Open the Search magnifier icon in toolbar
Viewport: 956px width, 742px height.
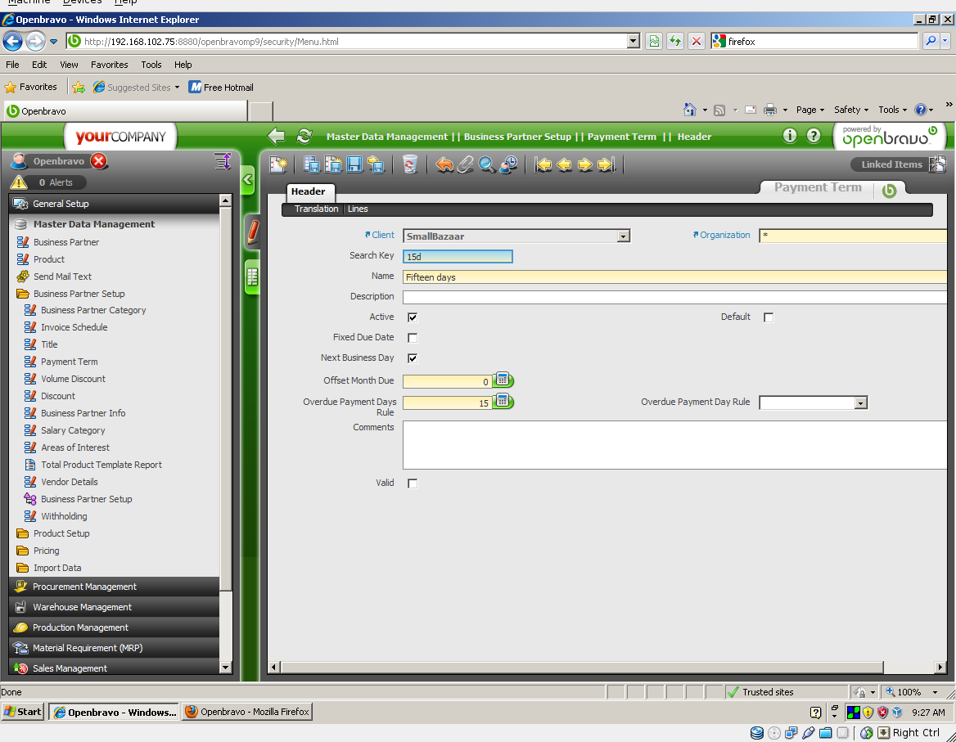487,164
